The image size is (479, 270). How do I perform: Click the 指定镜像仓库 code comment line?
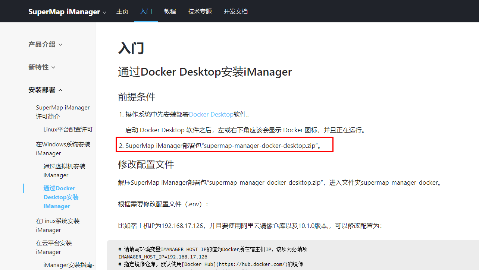click(211, 264)
